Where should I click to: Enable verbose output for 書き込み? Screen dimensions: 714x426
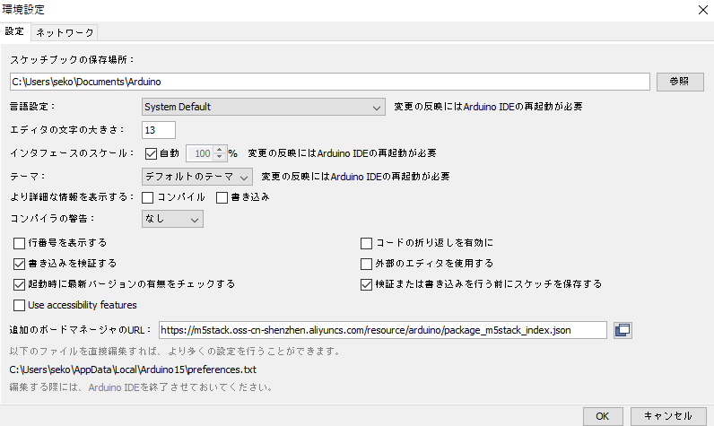222,196
